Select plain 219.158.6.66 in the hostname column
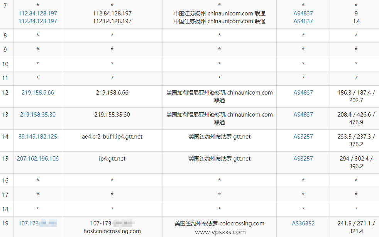 112,93
